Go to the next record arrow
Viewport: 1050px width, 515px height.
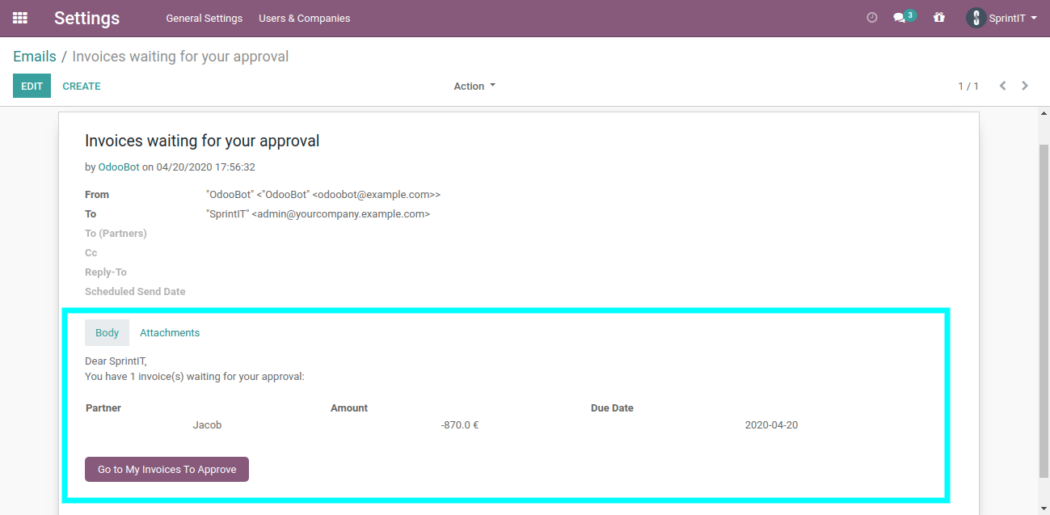[x=1025, y=86]
